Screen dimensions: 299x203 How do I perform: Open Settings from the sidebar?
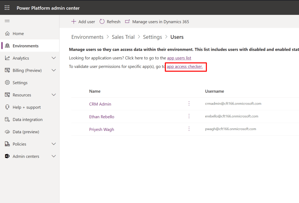tap(29, 83)
